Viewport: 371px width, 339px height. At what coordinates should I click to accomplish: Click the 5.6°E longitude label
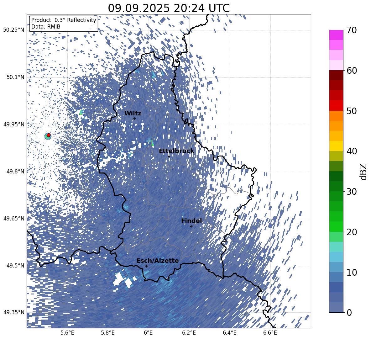67,333
